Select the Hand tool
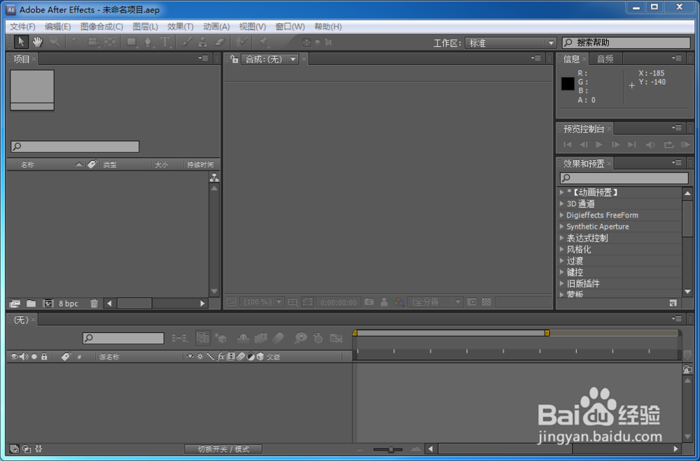 [38, 43]
